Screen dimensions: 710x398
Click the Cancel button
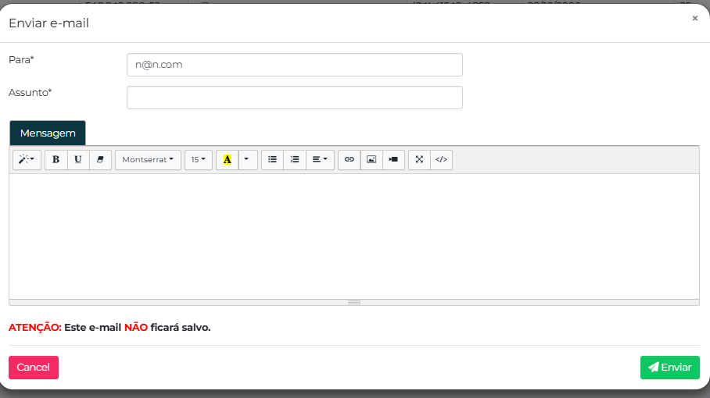[x=34, y=368]
